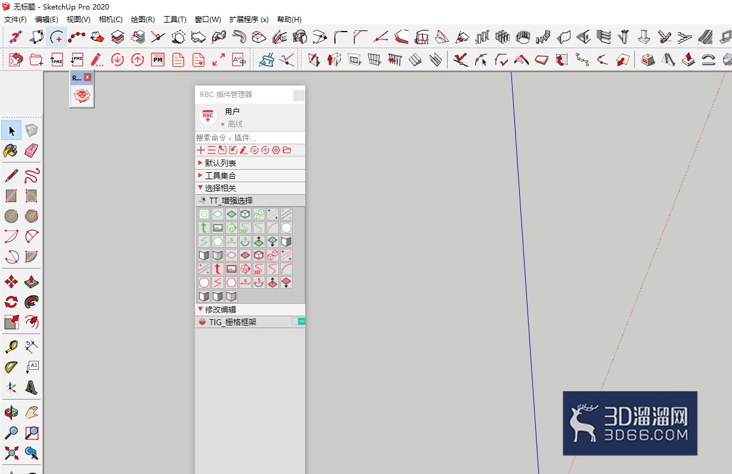The width and height of the screenshot is (732, 474).
Task: Click the folder icon in RBC panel toolbar
Action: click(x=287, y=150)
